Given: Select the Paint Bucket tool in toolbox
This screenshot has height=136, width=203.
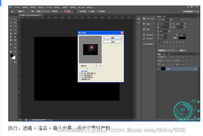Looking at the screenshot, I should pos(15,37).
